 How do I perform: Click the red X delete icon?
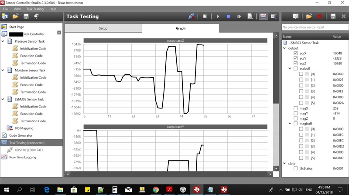coord(320,17)
